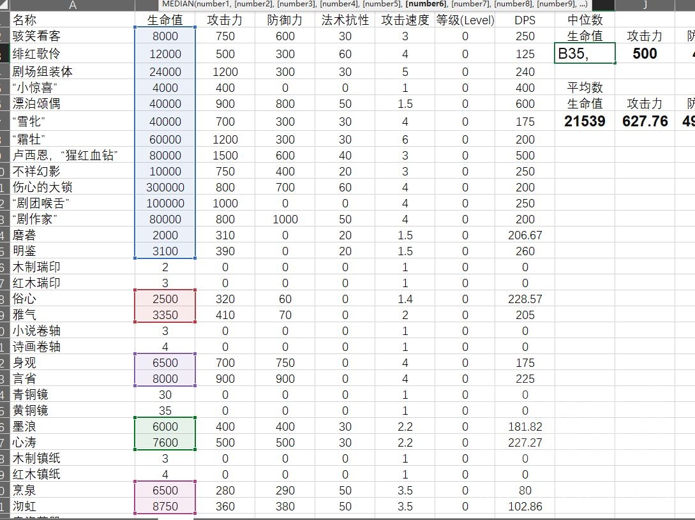Select the name cell 小说卷轴

(73, 331)
